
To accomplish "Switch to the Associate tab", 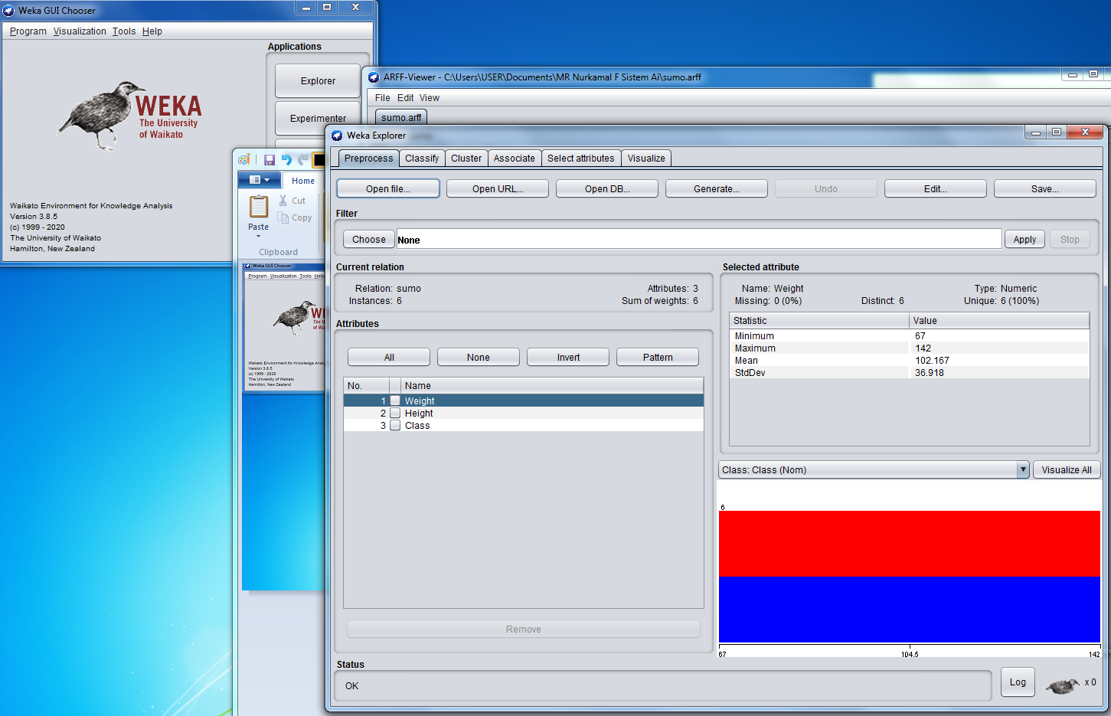I will tap(515, 159).
